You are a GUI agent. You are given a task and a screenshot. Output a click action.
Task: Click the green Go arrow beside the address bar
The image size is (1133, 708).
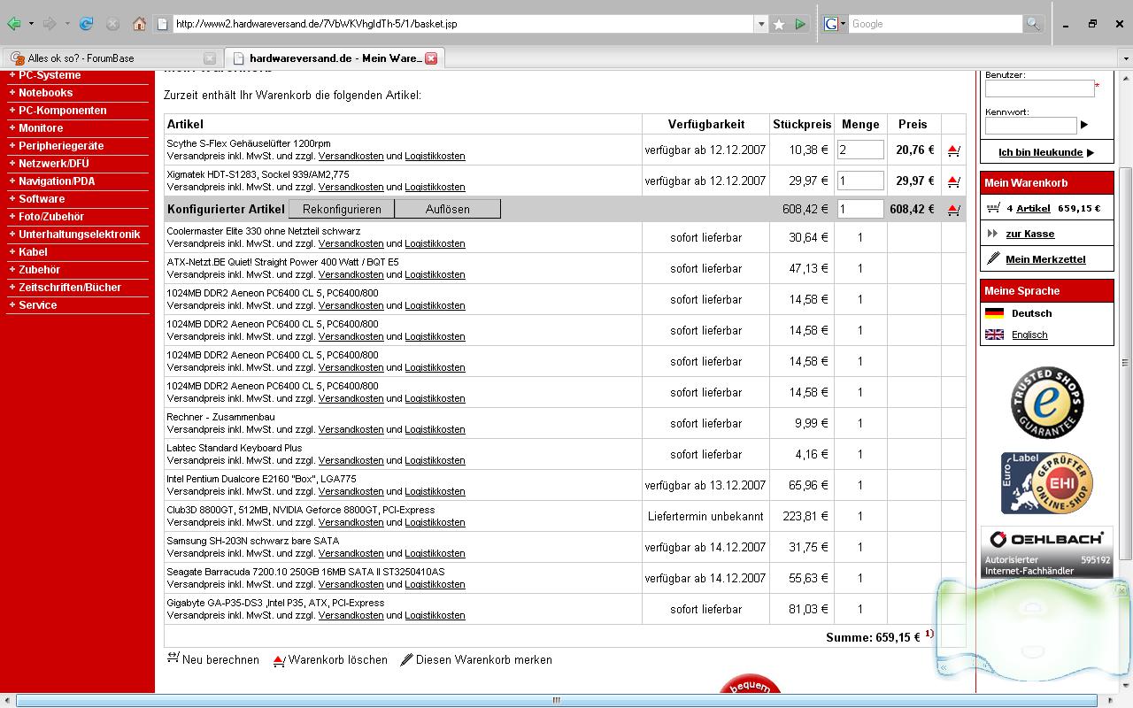(x=800, y=24)
